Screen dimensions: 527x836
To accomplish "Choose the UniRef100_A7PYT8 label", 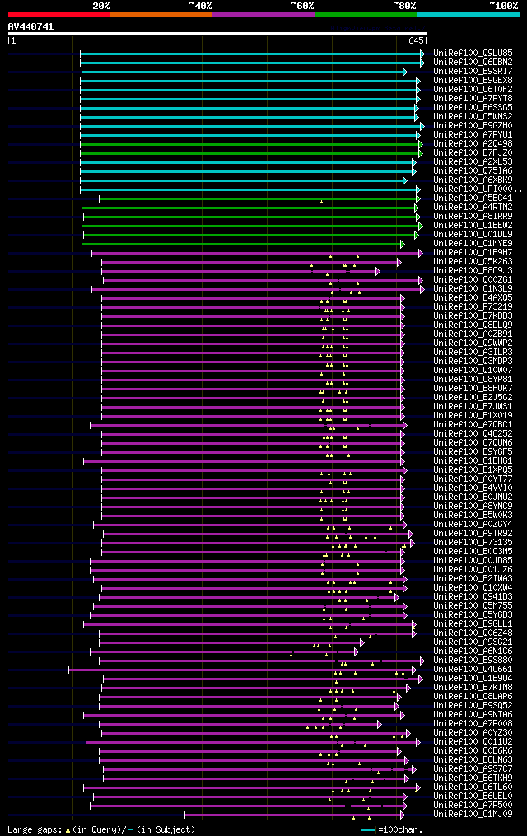I will [x=473, y=99].
